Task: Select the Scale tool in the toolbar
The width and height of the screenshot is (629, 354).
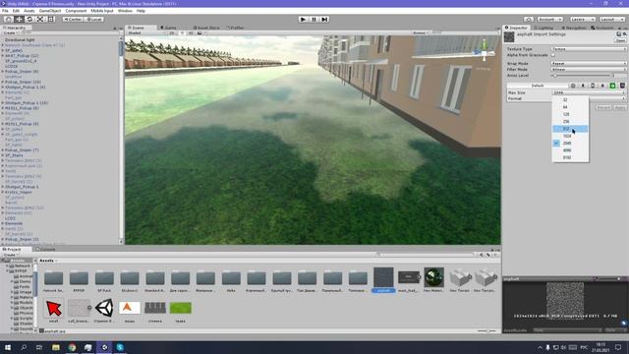Action: click(40, 20)
